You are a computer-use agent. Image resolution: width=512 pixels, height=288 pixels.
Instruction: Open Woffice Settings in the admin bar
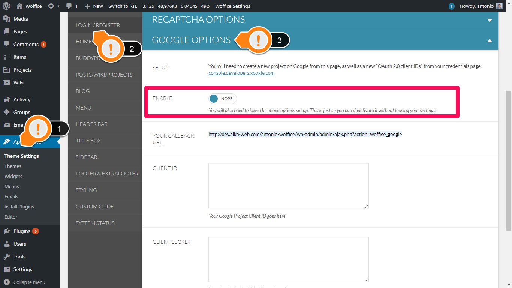point(232,6)
